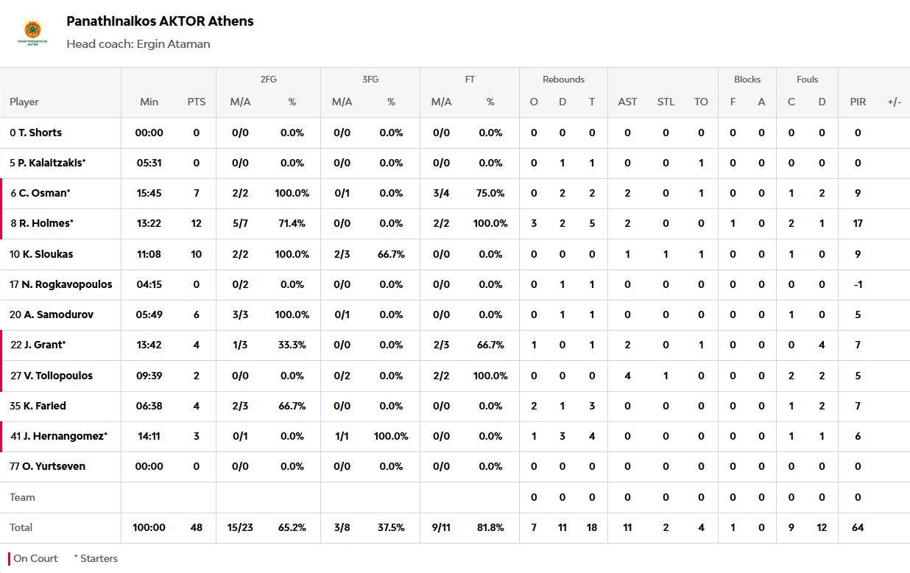910x573 pixels.
Task: Click the Panathinaikos team logo
Action: pyautogui.click(x=32, y=32)
